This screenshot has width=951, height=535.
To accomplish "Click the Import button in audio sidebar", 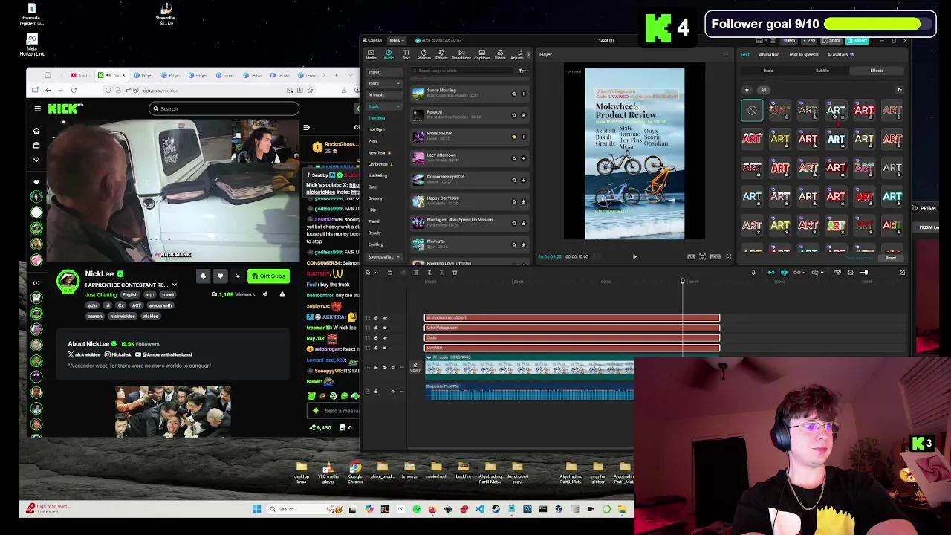I will (384, 71).
